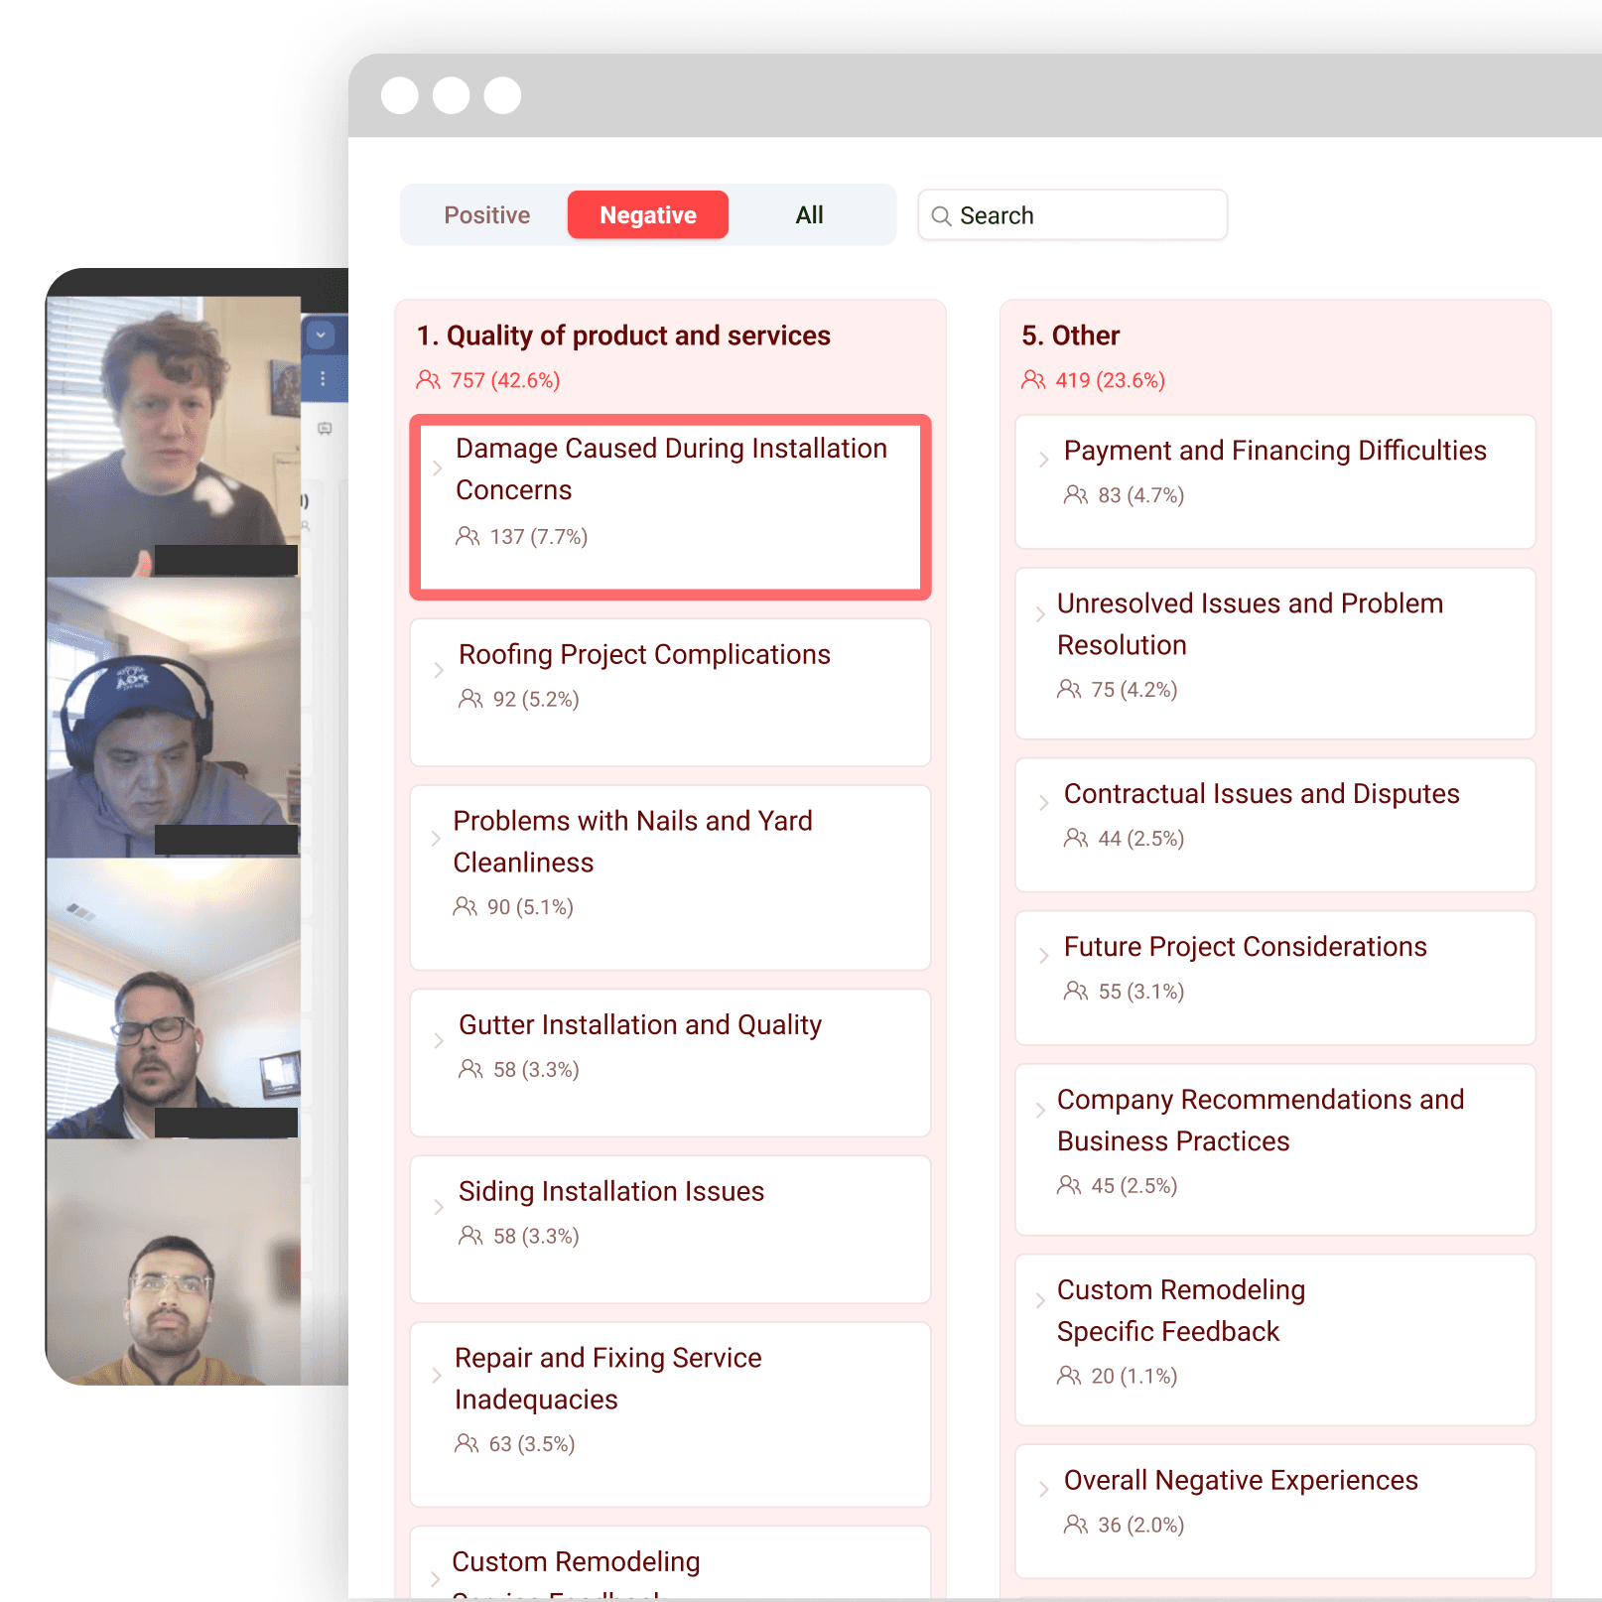Viewport: 1602px width, 1602px height.
Task: Expand Problems with Nails and Yard Cleanliness chevron
Action: click(436, 839)
